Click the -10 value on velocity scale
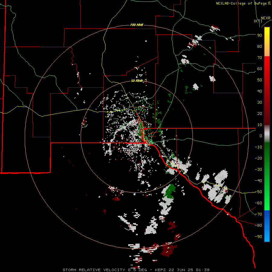 pyautogui.click(x=258, y=147)
